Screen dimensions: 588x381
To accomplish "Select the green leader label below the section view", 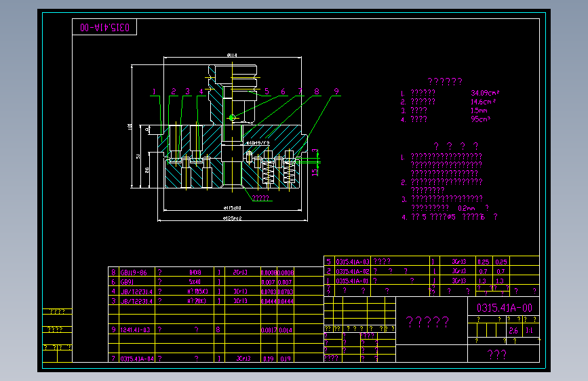I will [260, 198].
